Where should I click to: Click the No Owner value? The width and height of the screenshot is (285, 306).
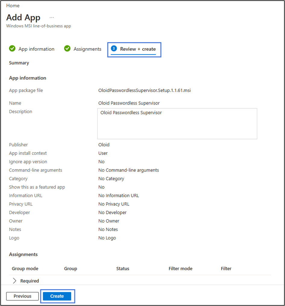pyautogui.click(x=109, y=221)
